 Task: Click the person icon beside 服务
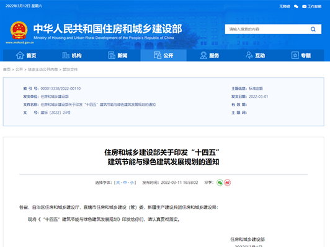203,56
